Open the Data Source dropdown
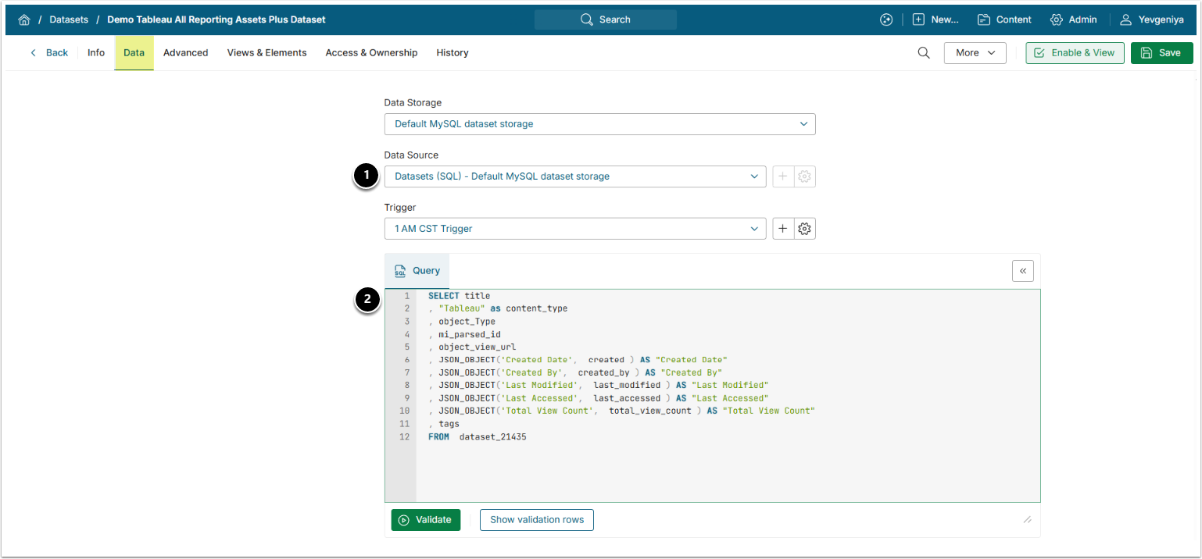Viewport: 1202px width, 559px height. [574, 176]
